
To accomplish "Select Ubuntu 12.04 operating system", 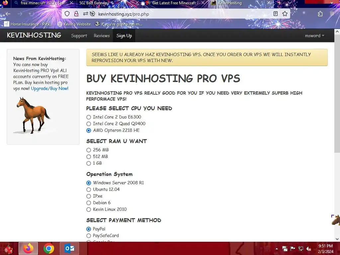I will coord(88,190).
